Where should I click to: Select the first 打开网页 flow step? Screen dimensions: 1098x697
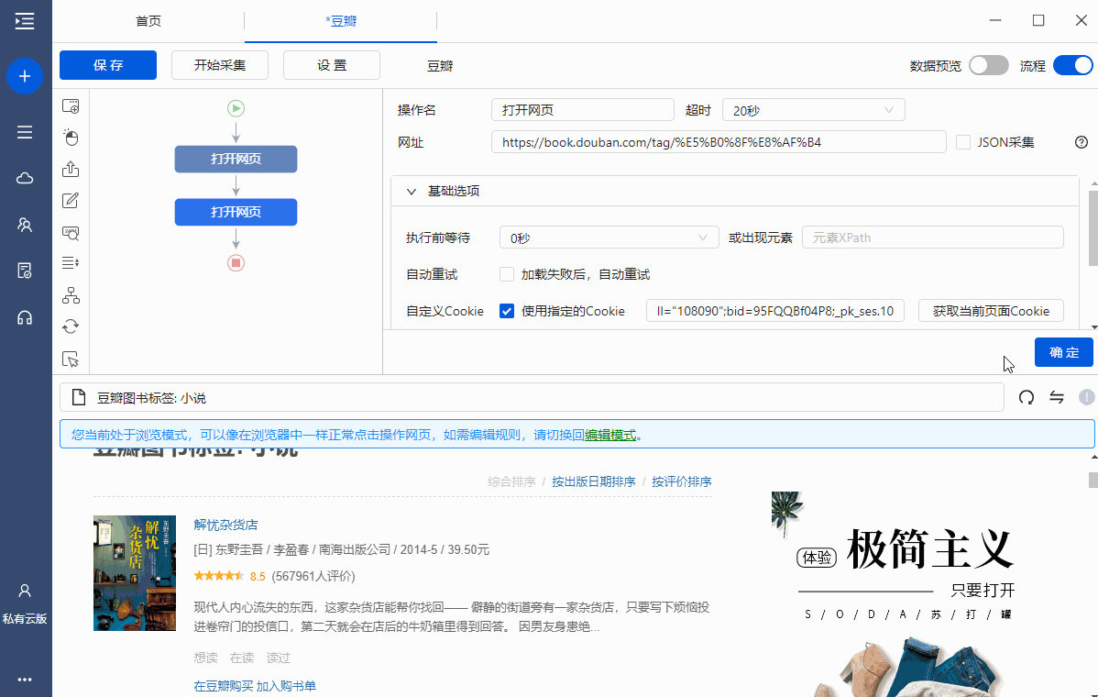[x=236, y=159]
